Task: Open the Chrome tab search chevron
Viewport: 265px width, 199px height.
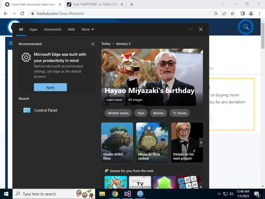Action: (x=223, y=4)
